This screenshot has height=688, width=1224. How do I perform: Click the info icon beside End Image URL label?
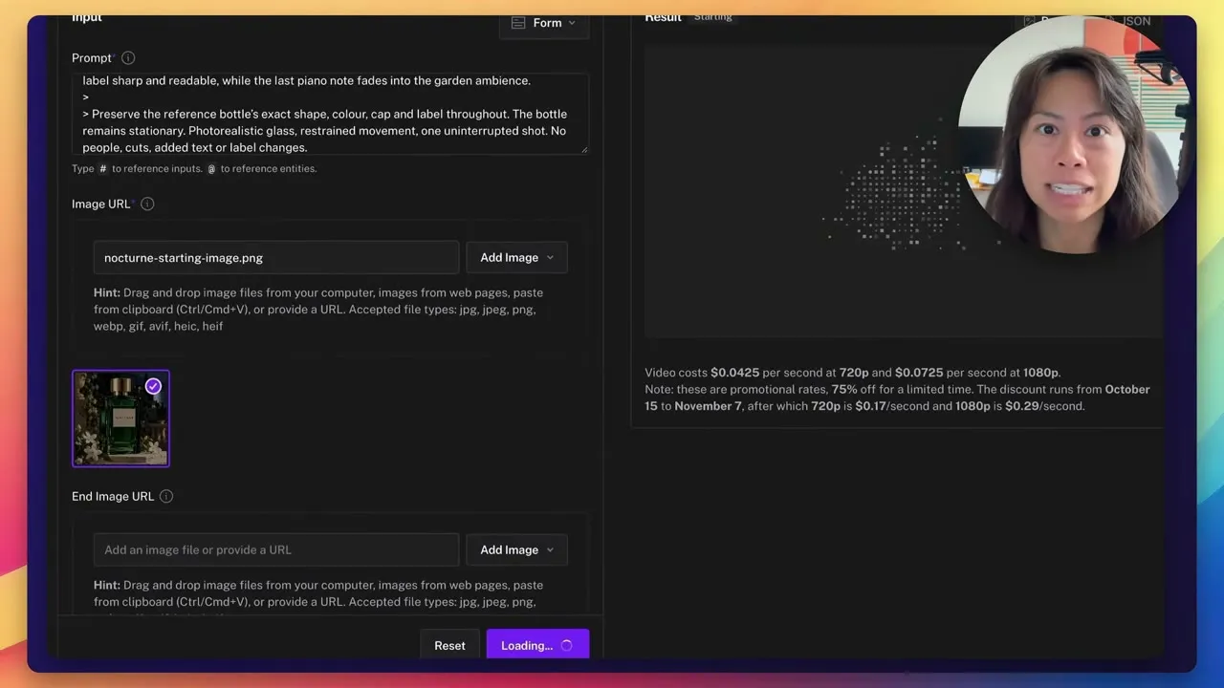[166, 497]
